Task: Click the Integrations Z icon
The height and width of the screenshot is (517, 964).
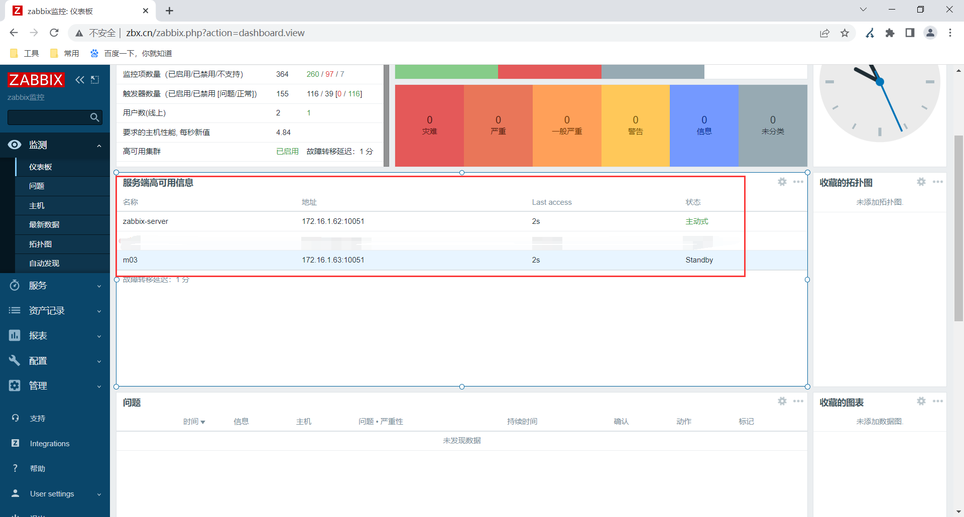Action: pyautogui.click(x=16, y=443)
